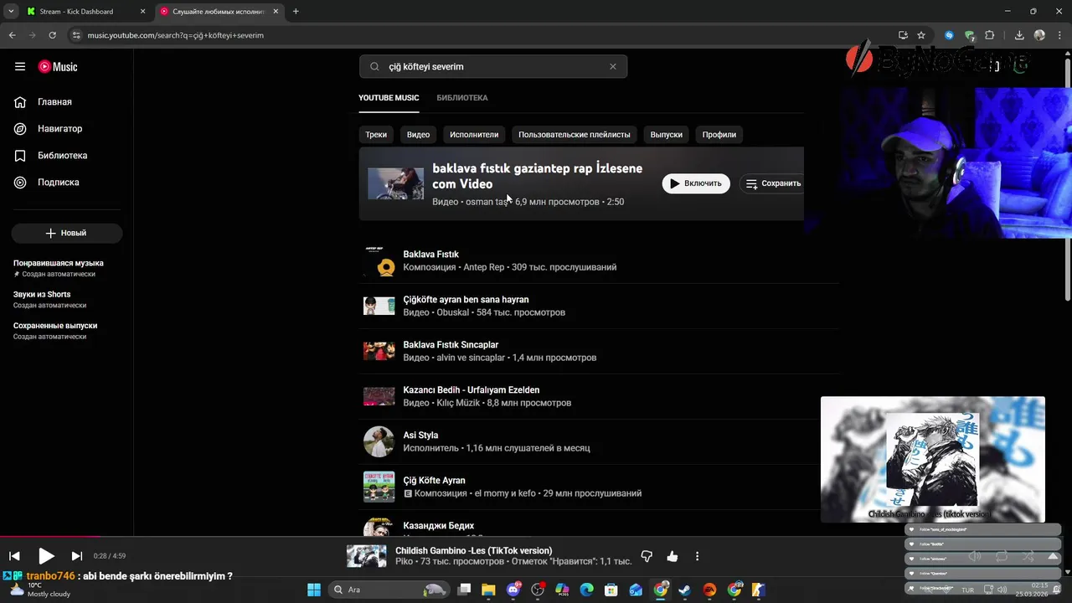Bookmark this page with the star

click(x=921, y=35)
